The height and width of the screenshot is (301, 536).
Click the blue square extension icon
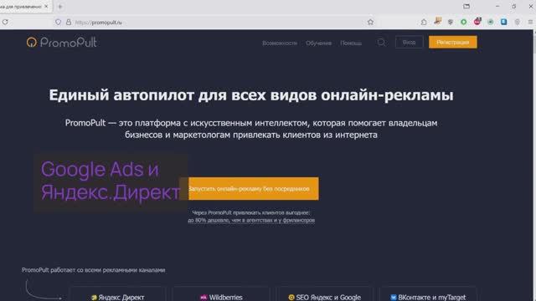[x=504, y=22]
